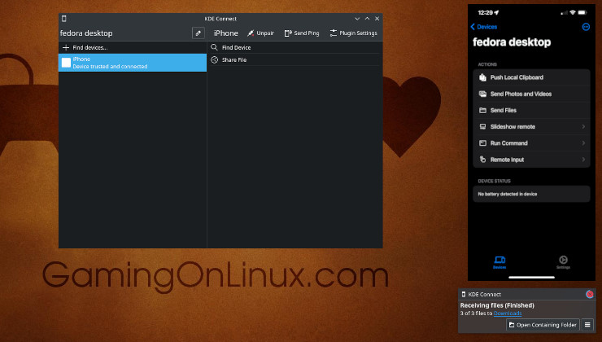Click the folder icon beside Send Files
The height and width of the screenshot is (342, 602).
[x=482, y=111]
